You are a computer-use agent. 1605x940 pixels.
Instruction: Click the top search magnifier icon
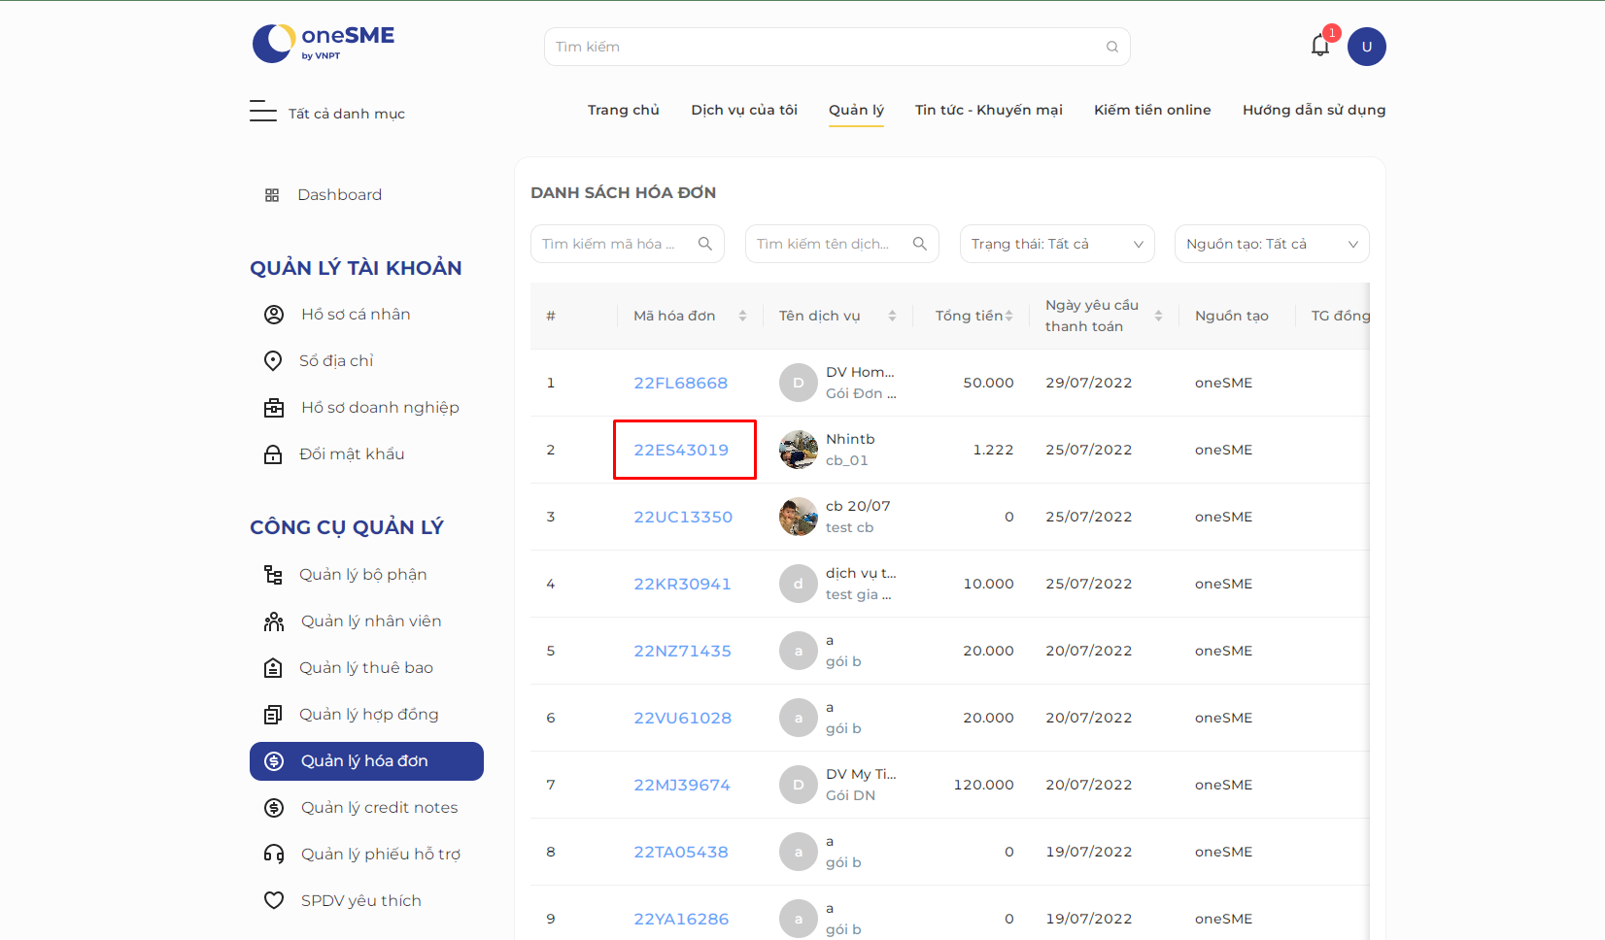[x=1112, y=47]
